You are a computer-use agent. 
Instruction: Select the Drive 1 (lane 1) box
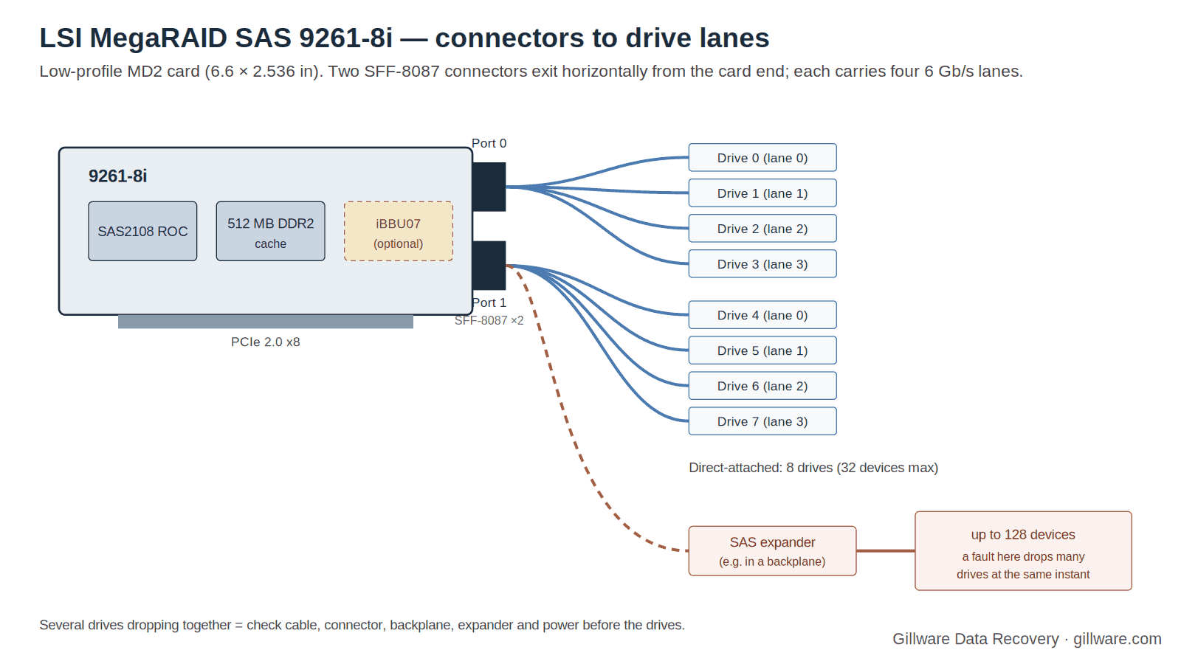(762, 193)
